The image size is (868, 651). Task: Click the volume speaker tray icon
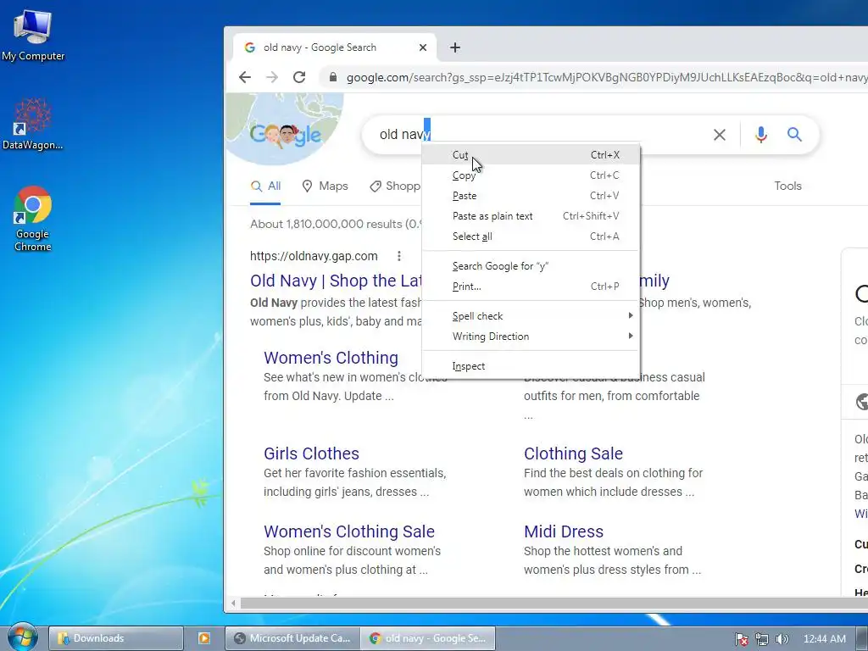(782, 639)
